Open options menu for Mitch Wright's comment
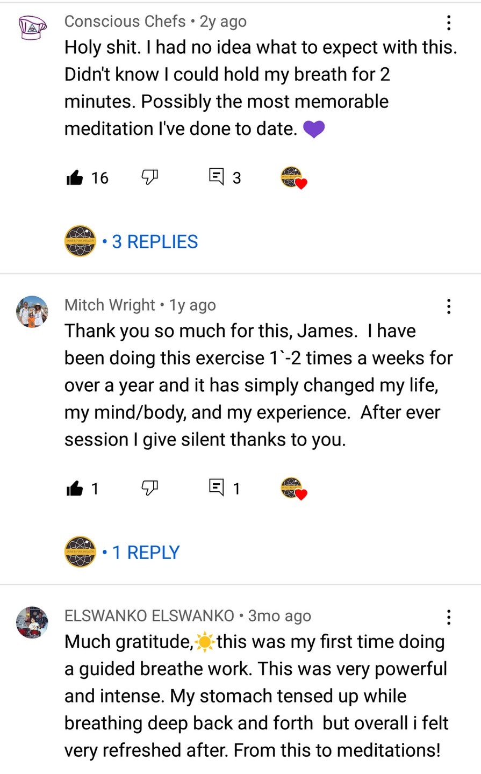Image resolution: width=481 pixels, height=774 pixels. pos(448,306)
